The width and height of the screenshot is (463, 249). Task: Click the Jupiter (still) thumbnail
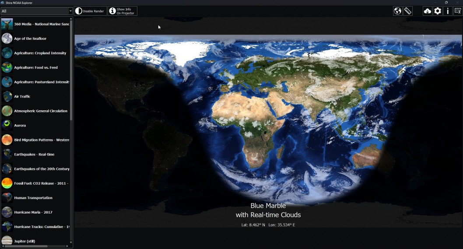click(x=7, y=241)
